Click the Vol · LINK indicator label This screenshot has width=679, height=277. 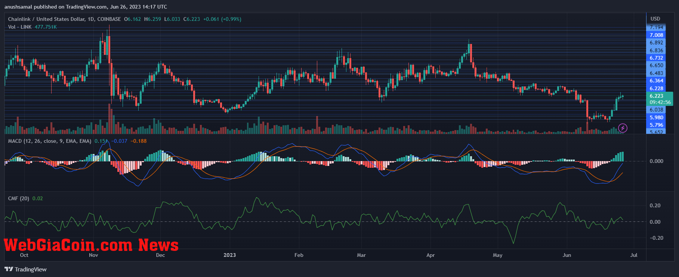tap(20, 27)
